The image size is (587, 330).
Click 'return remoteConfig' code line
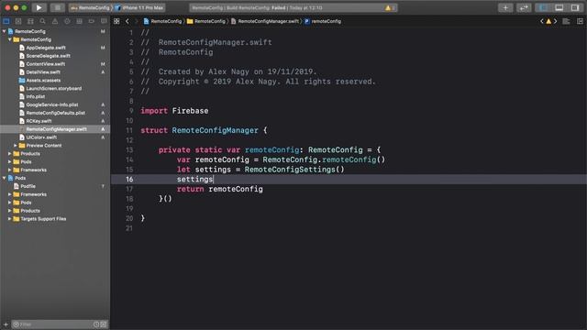click(x=220, y=189)
